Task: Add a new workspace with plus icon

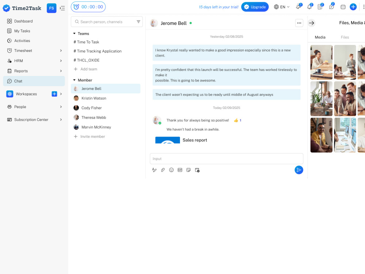Action: click(x=54, y=94)
